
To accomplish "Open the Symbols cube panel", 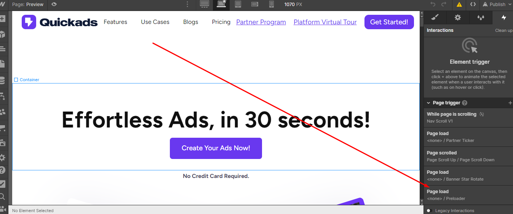I will [x=3, y=34].
